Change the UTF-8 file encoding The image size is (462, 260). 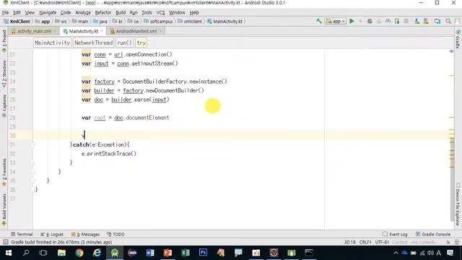coord(382,242)
